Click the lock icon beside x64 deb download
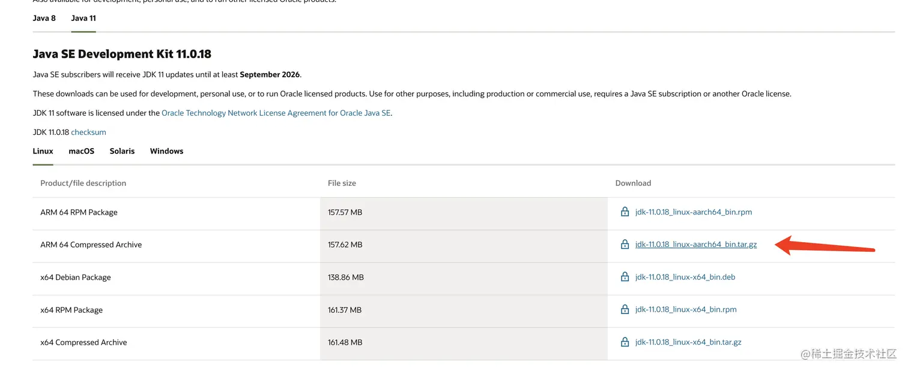This screenshot has width=908, height=371. [625, 277]
